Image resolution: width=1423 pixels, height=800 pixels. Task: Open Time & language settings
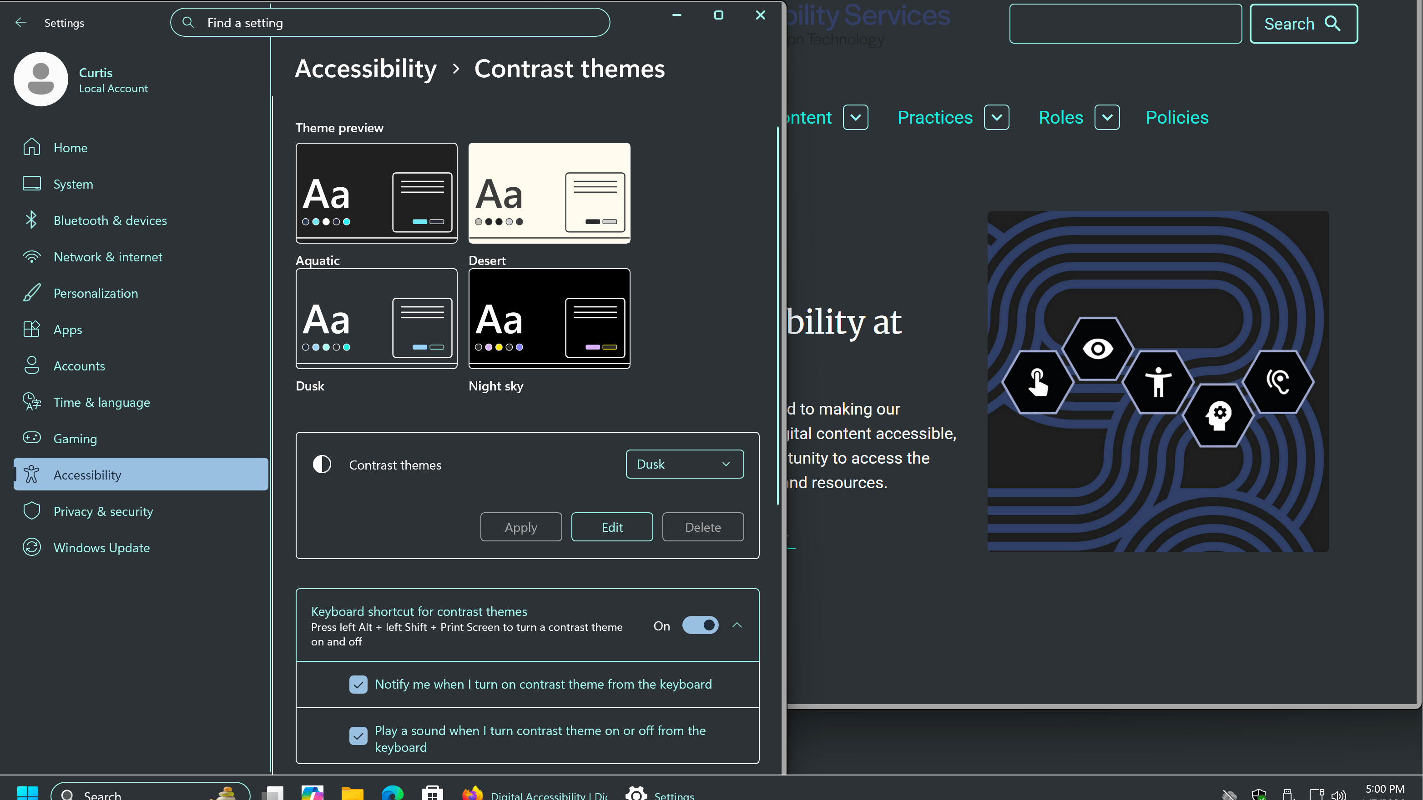[141, 402]
